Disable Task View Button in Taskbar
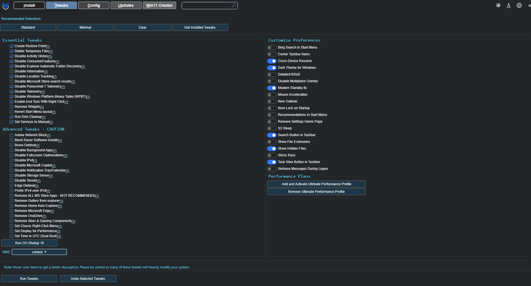 tap(272, 162)
